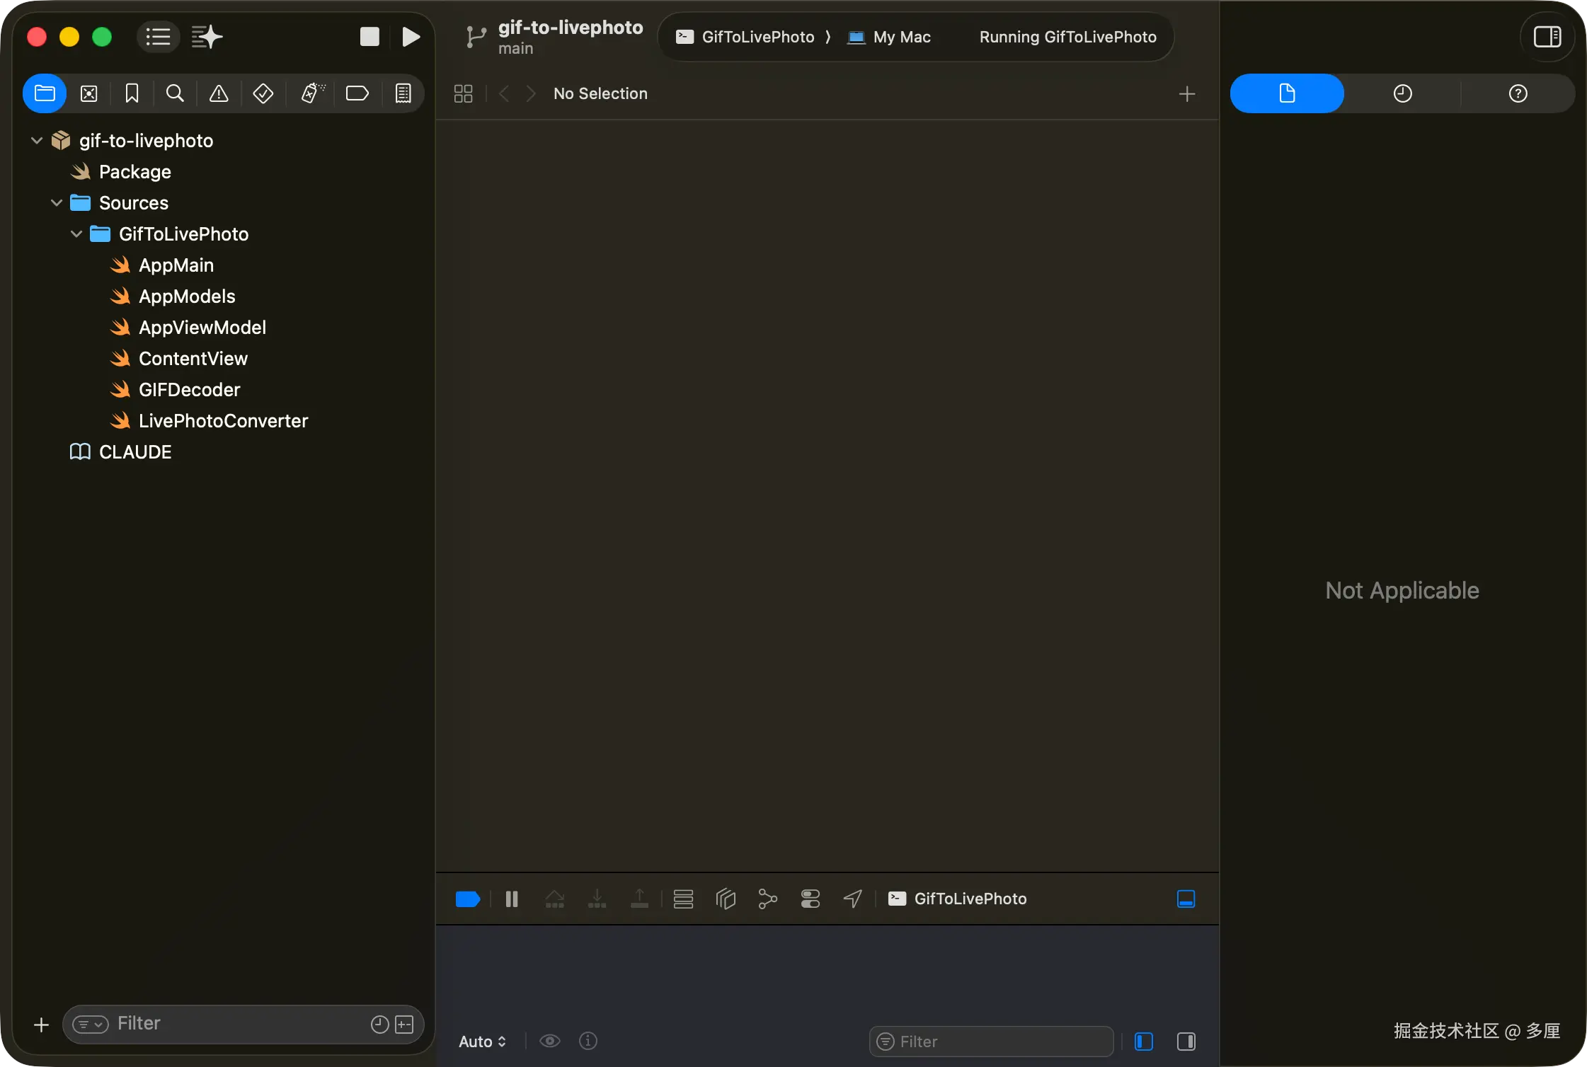Open the Report navigator

(403, 93)
